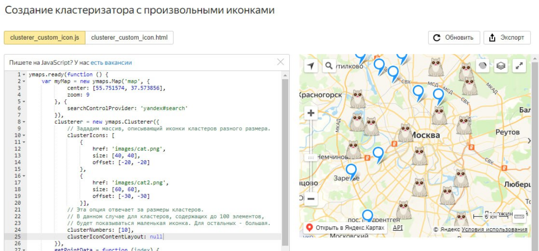The height and width of the screenshot is (251, 539).
Task: Click the 'zoom: 9' code line
Action: pos(78,95)
